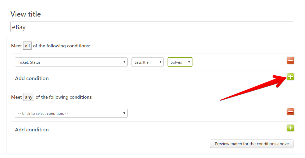The width and height of the screenshot is (305, 158).
Task: Toggle the 'any' match selector
Action: (x=29, y=97)
